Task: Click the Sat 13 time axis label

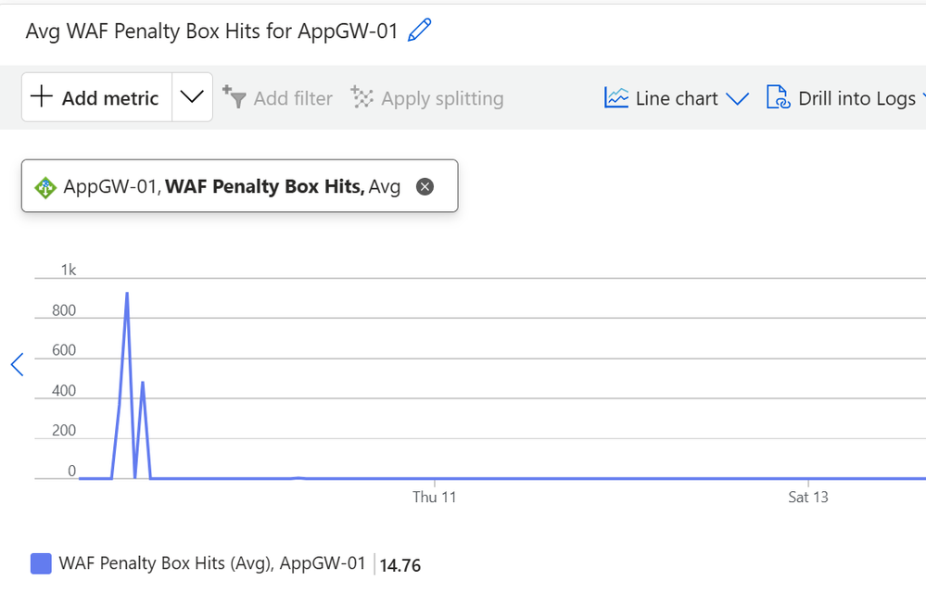Action: pos(807,498)
